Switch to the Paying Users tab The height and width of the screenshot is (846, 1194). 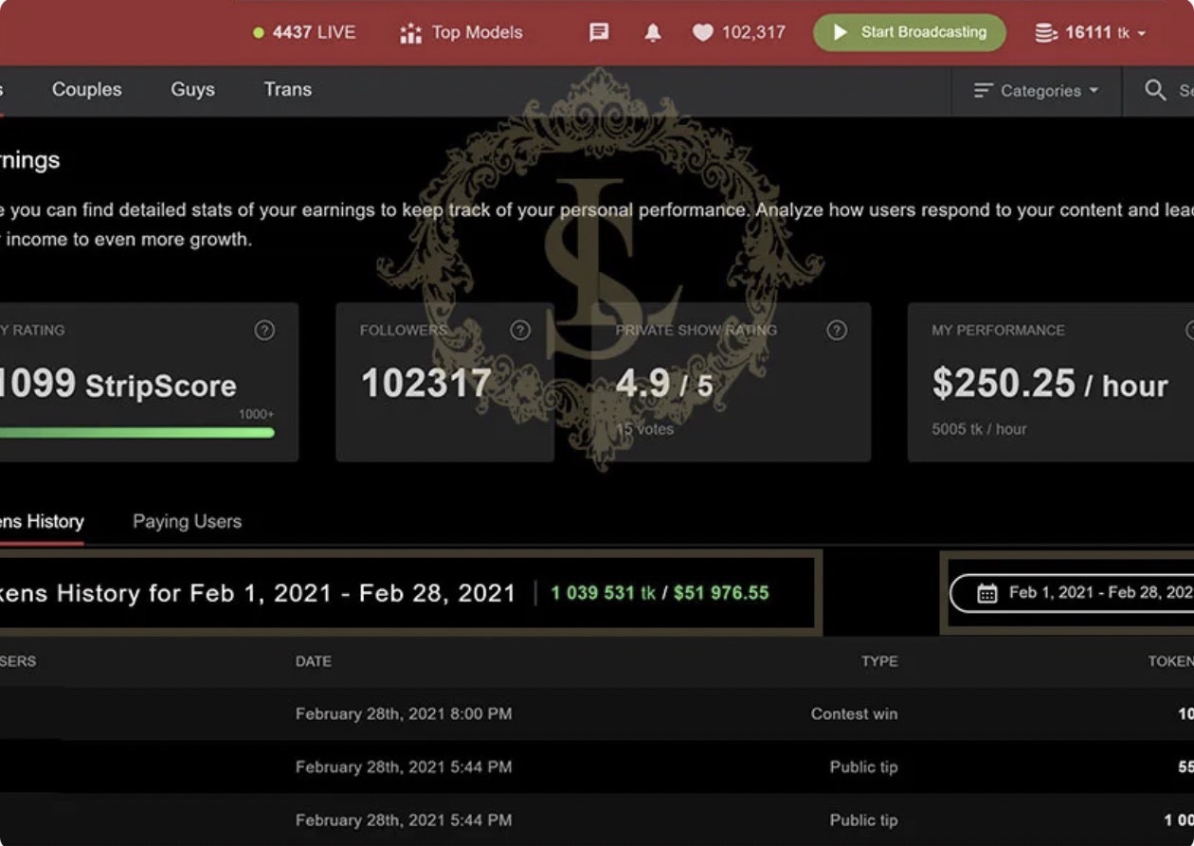click(187, 521)
